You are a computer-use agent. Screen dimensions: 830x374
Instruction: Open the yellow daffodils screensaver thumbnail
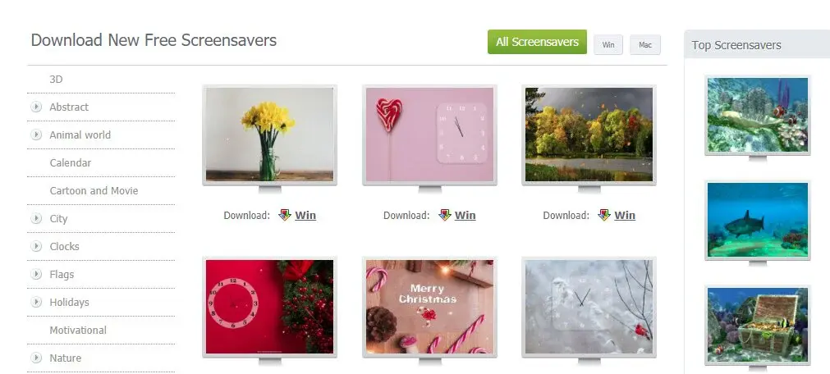[x=269, y=135]
